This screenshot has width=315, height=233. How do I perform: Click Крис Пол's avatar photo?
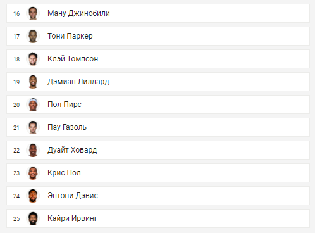[33, 173]
